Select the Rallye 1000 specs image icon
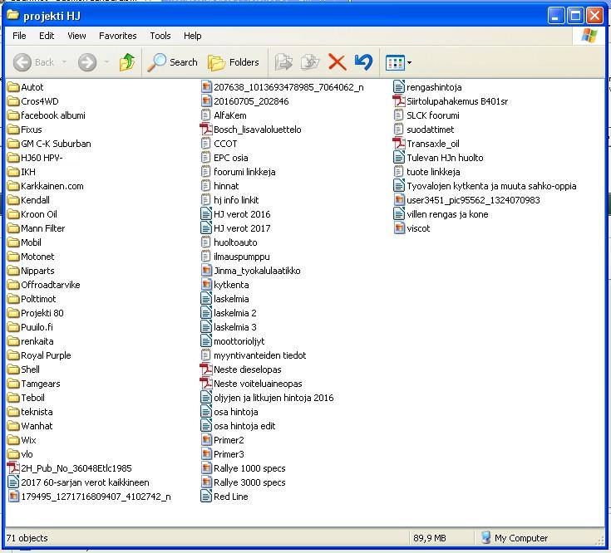 tap(206, 468)
